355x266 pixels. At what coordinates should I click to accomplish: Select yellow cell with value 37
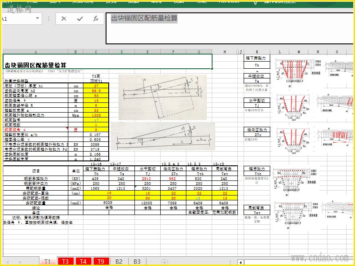point(96,86)
